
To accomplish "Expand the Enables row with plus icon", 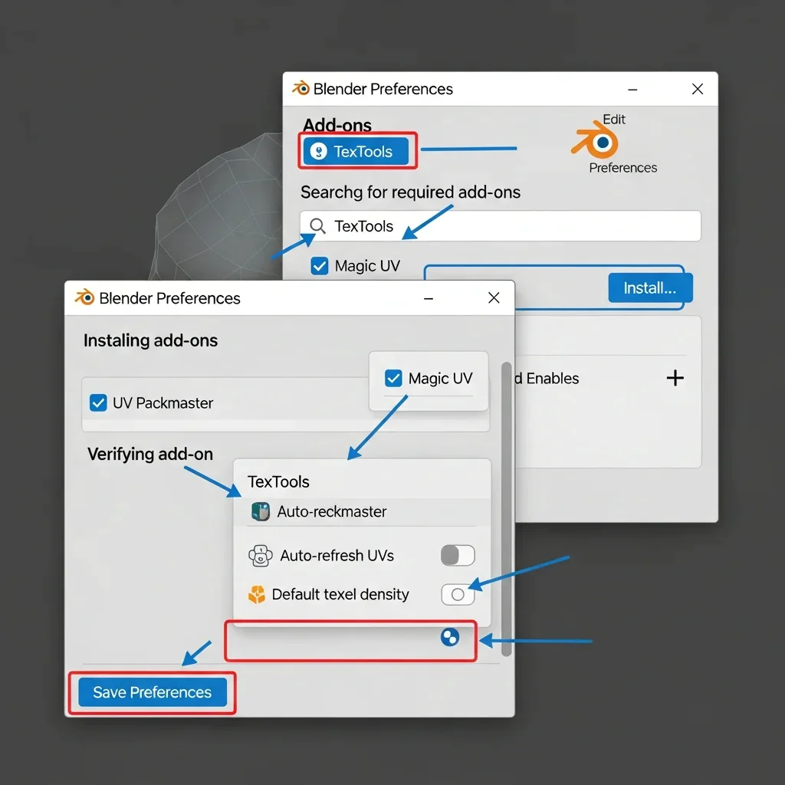I will [675, 378].
